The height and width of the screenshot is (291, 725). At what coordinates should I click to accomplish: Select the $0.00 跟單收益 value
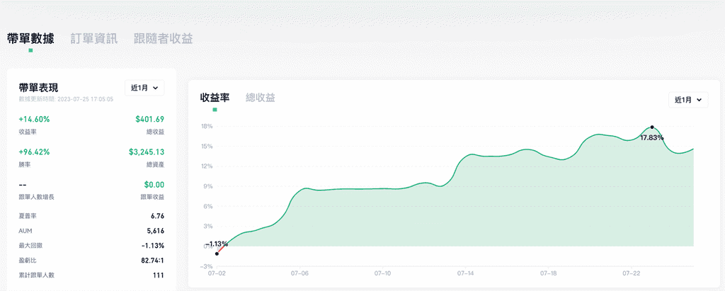(x=152, y=184)
